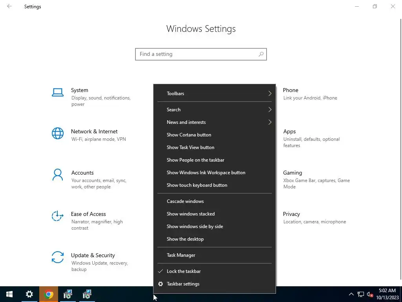This screenshot has width=402, height=302.
Task: Show hidden system tray icons
Action: point(351,294)
